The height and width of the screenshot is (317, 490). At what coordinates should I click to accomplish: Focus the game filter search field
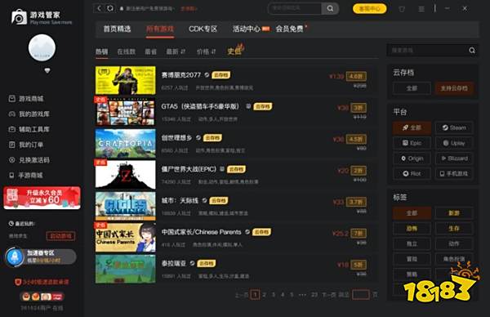click(427, 51)
